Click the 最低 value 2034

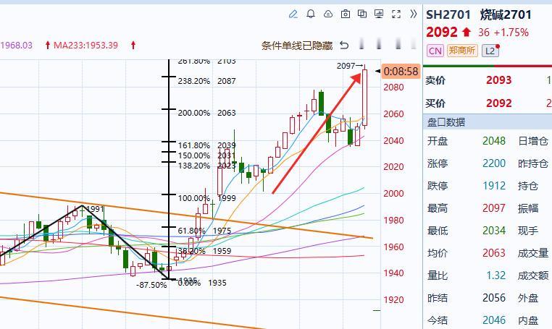pyautogui.click(x=494, y=231)
